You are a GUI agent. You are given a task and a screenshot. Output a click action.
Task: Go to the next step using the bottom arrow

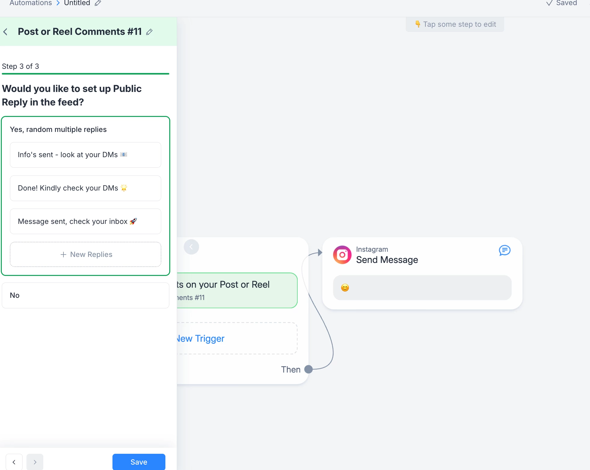[x=35, y=462]
